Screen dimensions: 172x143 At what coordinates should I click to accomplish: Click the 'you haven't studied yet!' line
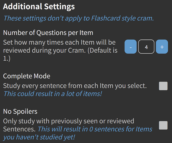[x=39, y=137]
